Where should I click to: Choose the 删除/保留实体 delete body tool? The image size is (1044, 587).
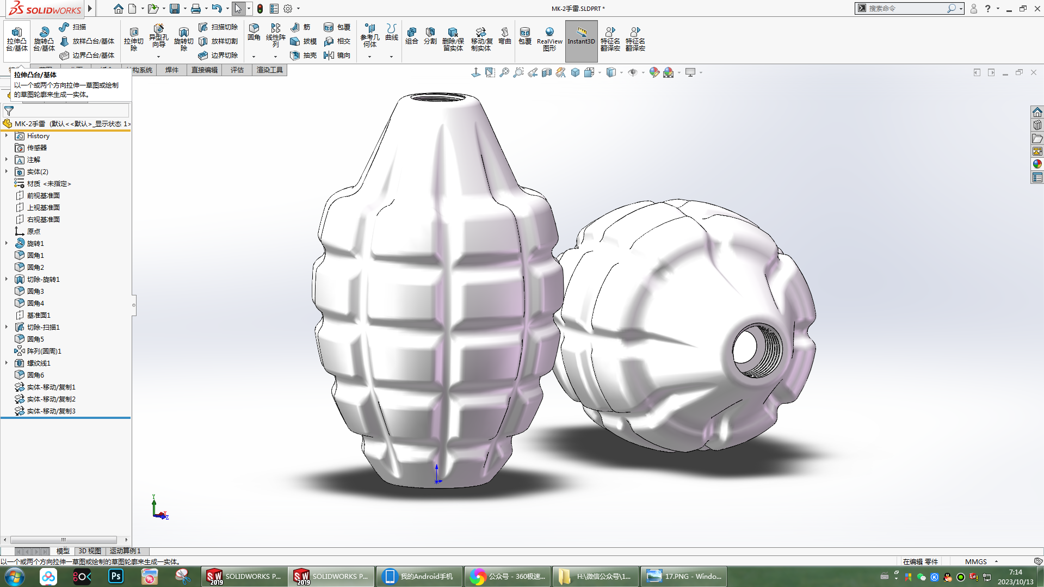tap(453, 39)
